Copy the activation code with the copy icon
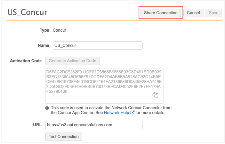 point(155,95)
